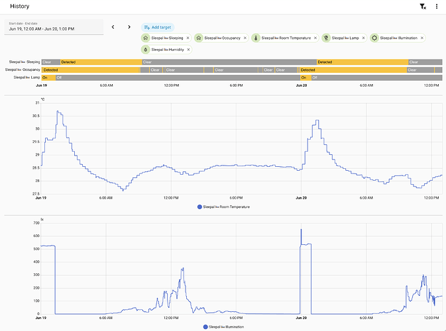Remove the Sleepal Lamp chip

click(363, 38)
